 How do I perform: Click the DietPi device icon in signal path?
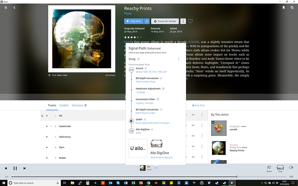click(x=131, y=121)
